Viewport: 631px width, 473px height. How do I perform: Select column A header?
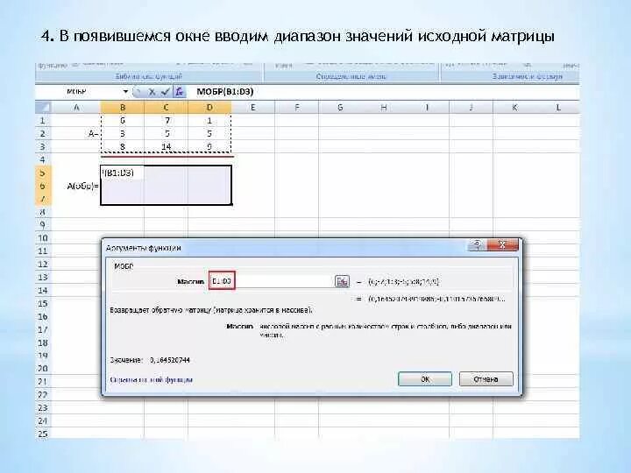coord(76,108)
